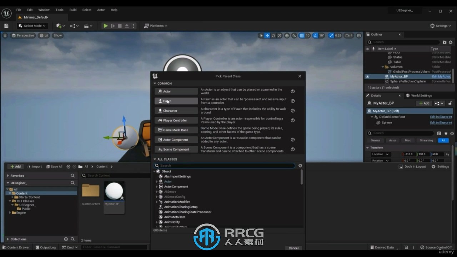Choose Game Mode Base as parent class
Image resolution: width=457 pixels, height=257 pixels.
click(x=176, y=130)
